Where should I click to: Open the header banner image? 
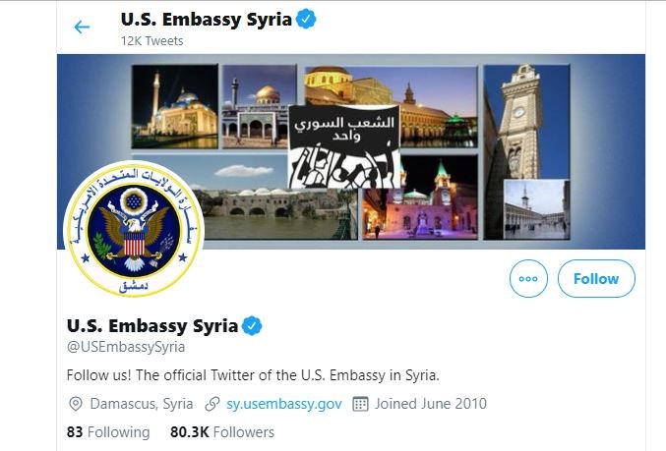(x=351, y=151)
